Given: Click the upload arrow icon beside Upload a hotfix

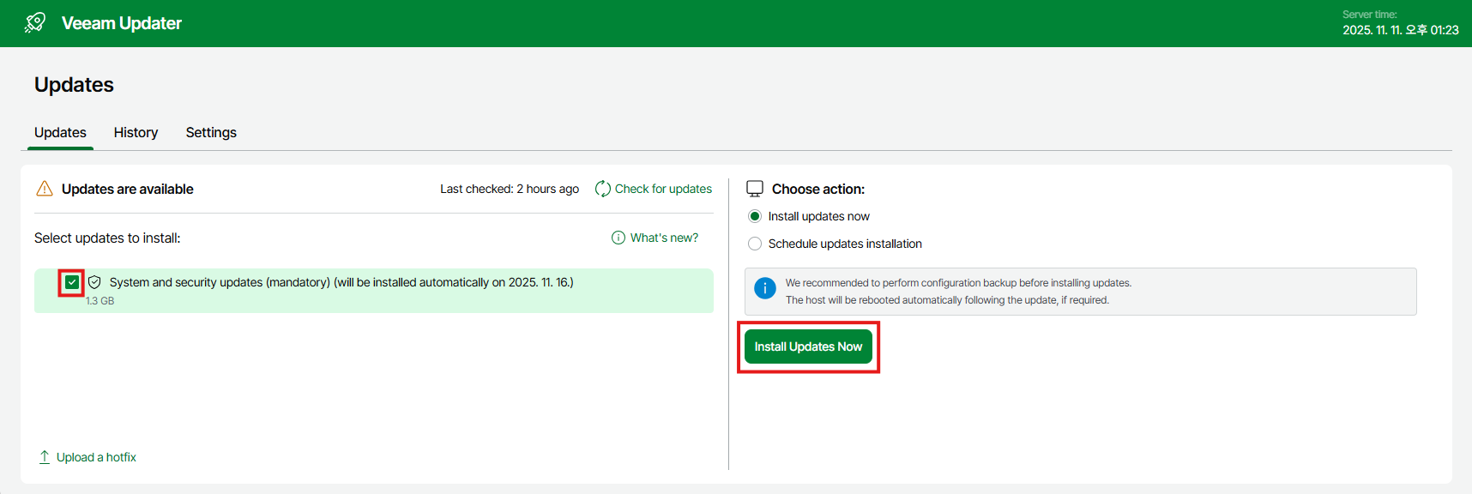Looking at the screenshot, I should pyautogui.click(x=45, y=457).
